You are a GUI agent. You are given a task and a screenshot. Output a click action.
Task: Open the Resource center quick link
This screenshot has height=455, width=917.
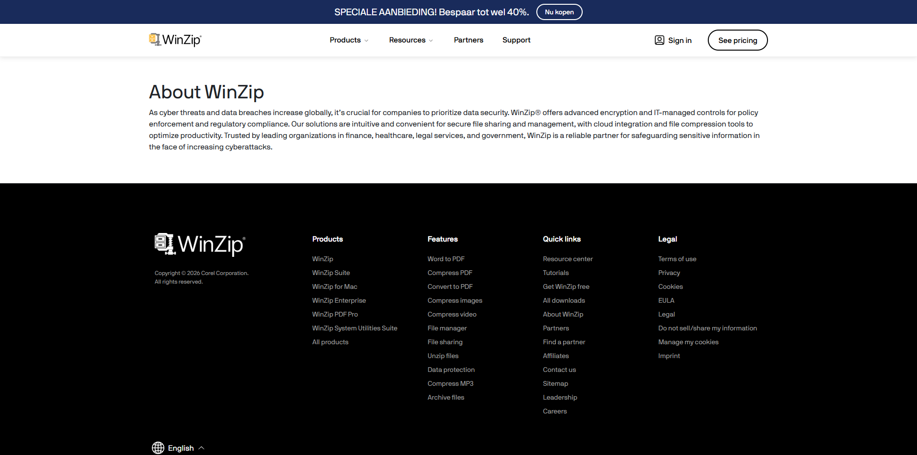coord(567,259)
